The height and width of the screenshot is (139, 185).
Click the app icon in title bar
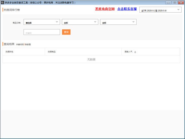(2, 2)
